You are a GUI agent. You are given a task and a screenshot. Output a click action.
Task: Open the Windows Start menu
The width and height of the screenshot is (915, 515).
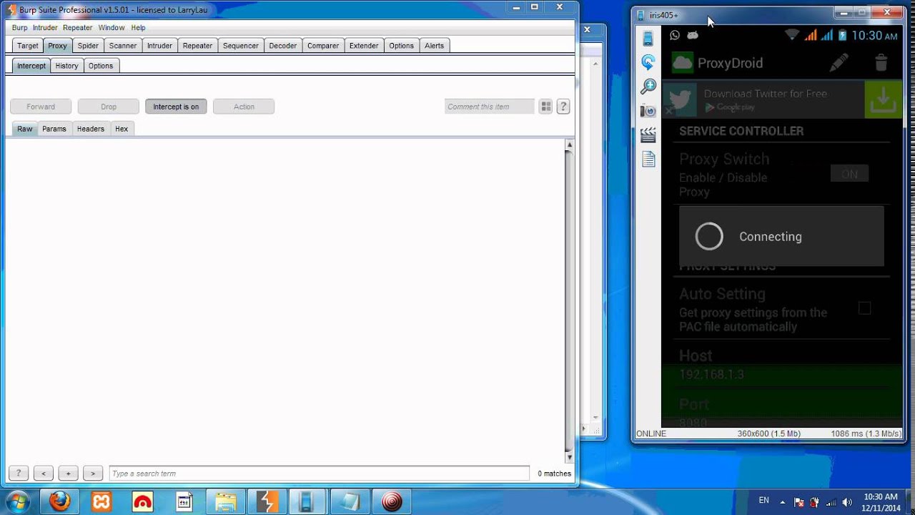pyautogui.click(x=16, y=502)
